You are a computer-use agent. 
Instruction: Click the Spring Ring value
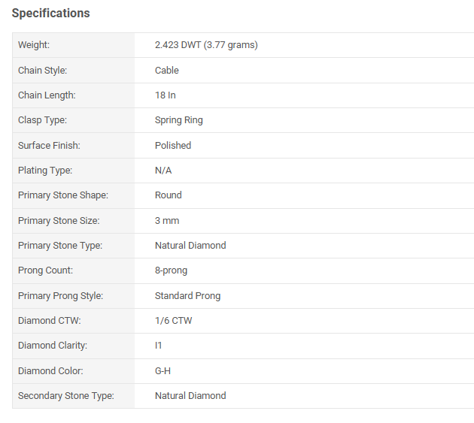click(x=179, y=120)
